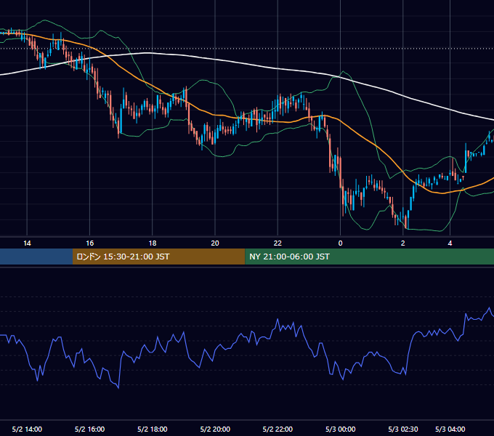Click the 0 hour label on price axis
This screenshot has width=494, height=436.
point(340,243)
